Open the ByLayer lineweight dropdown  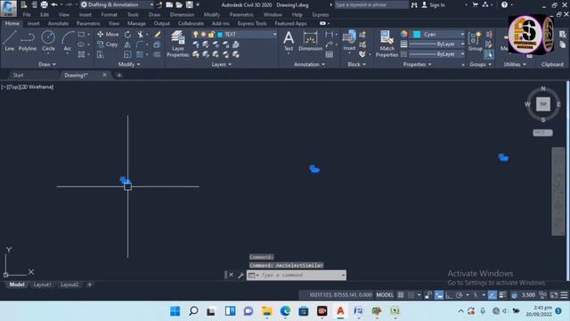(462, 44)
